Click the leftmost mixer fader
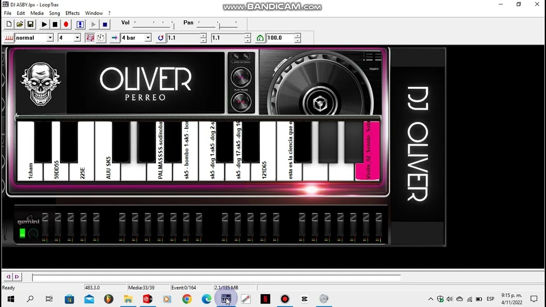This screenshot has height=307, width=546. coord(45,228)
